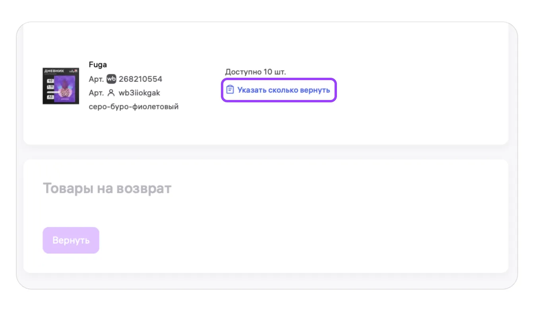This screenshot has width=534, height=311.
Task: Click 'Арт.' label before WB badge
Action: point(96,79)
